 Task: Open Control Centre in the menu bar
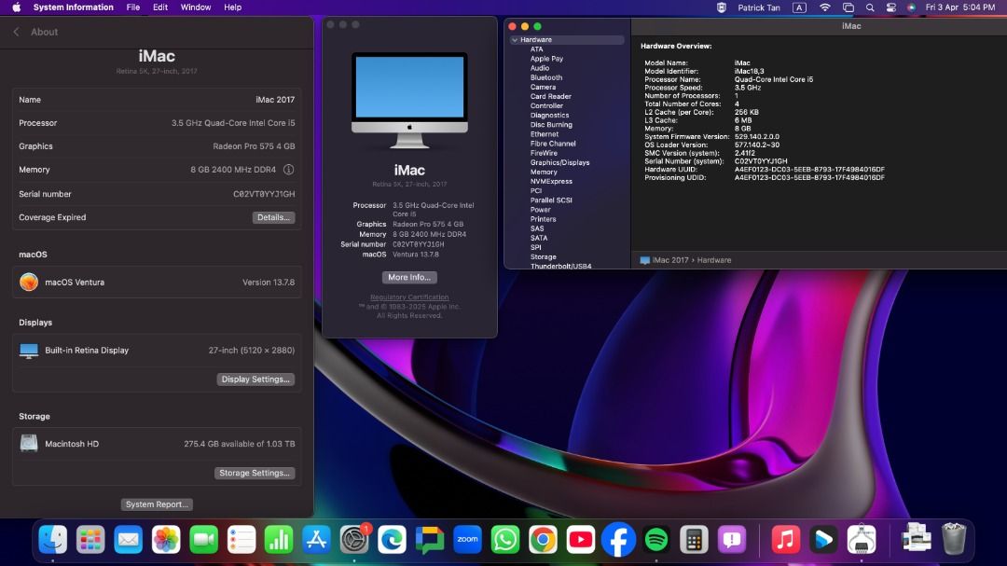pyautogui.click(x=890, y=7)
